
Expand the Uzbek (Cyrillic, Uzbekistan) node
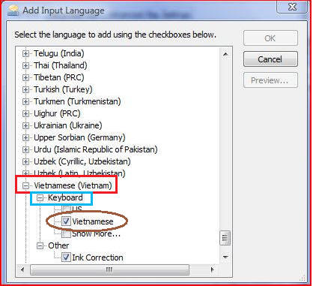pyautogui.click(x=25, y=161)
